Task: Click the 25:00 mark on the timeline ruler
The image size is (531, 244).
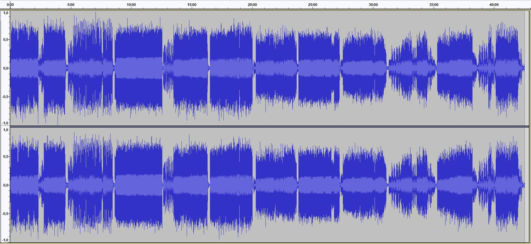Action: point(313,5)
